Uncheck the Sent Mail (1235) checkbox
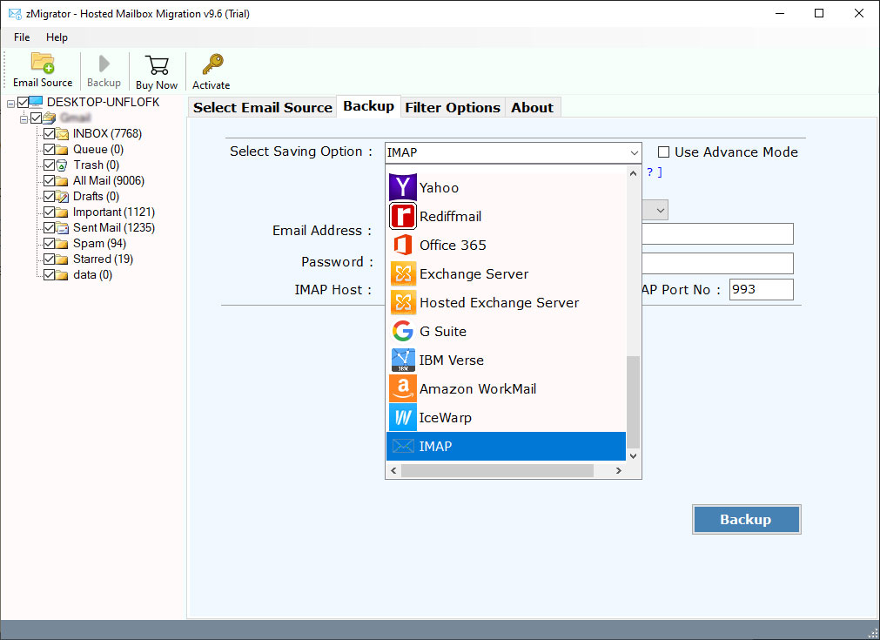This screenshot has width=880, height=640. coord(50,228)
